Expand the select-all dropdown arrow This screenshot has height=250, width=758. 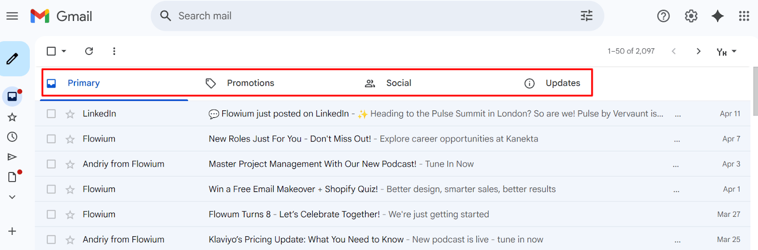click(64, 51)
